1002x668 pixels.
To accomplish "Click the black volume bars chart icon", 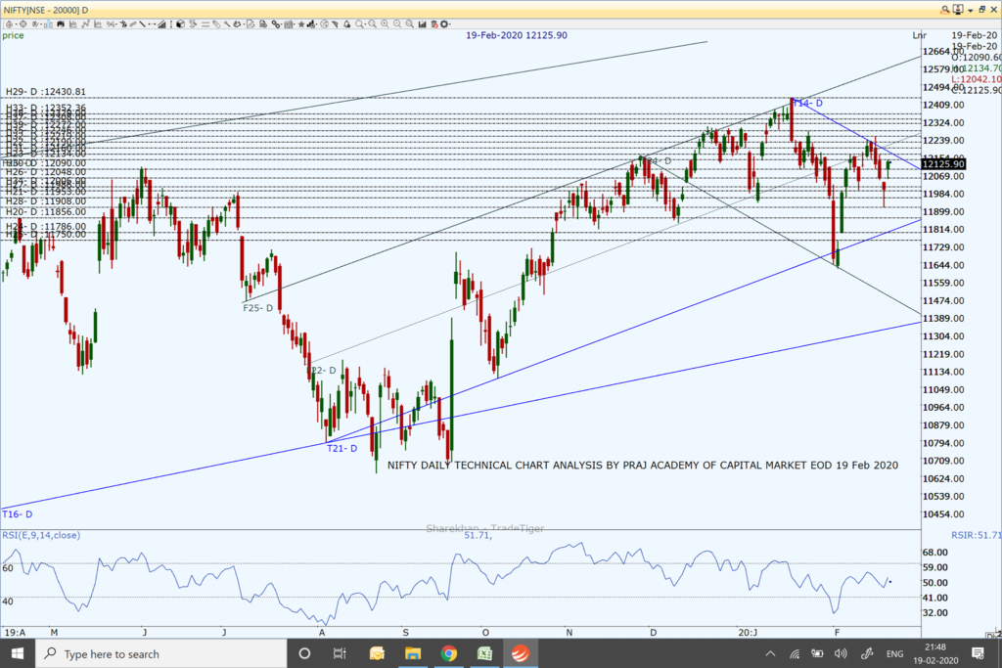I will pyautogui.click(x=423, y=24).
